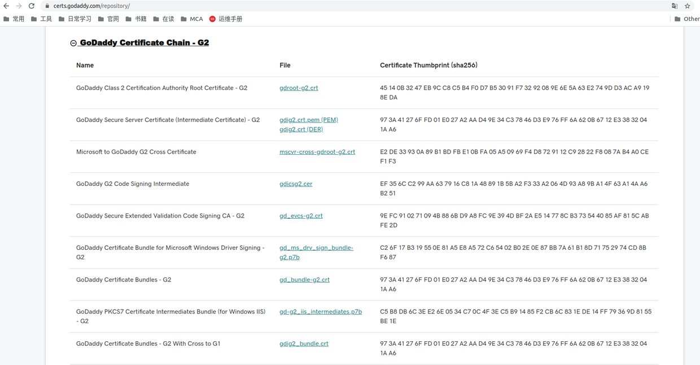Select thumbprint starting with 9E FC 91

point(514,220)
